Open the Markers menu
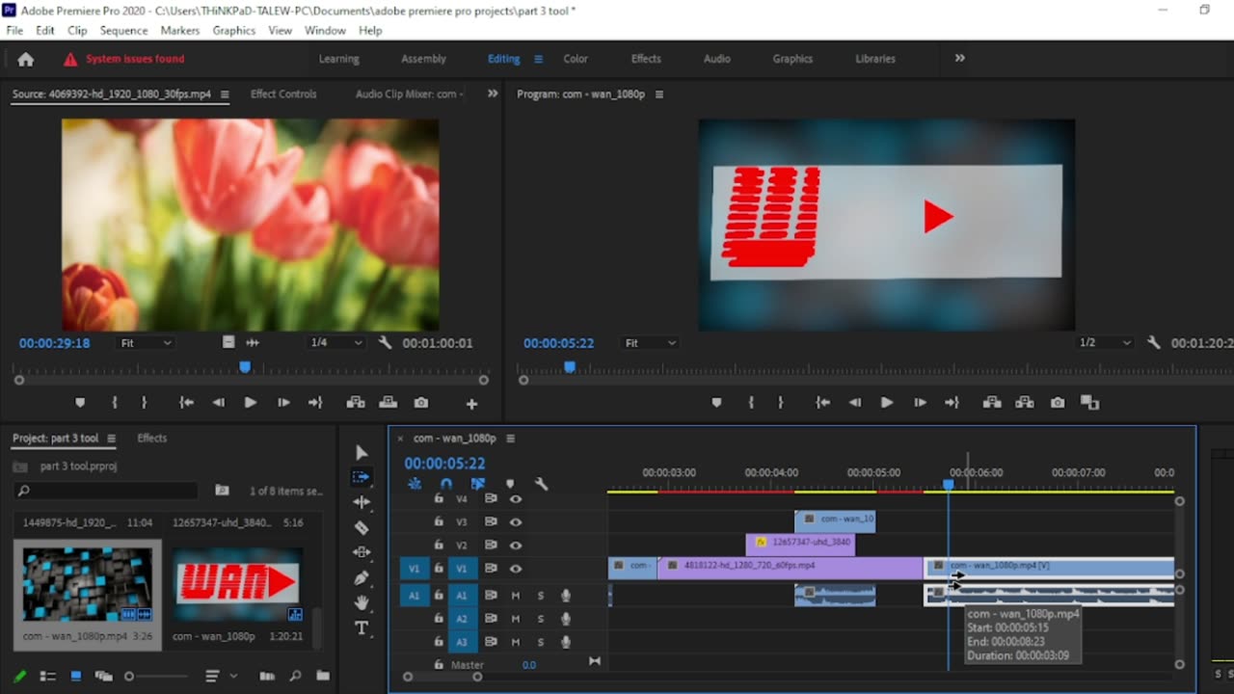The width and height of the screenshot is (1234, 694). click(x=179, y=31)
